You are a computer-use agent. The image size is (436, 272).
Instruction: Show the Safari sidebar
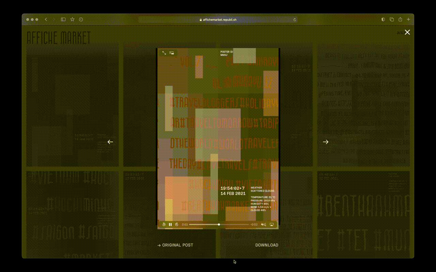coord(63,20)
